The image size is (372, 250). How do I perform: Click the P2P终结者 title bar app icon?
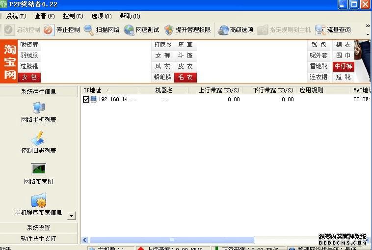[x=3, y=4]
